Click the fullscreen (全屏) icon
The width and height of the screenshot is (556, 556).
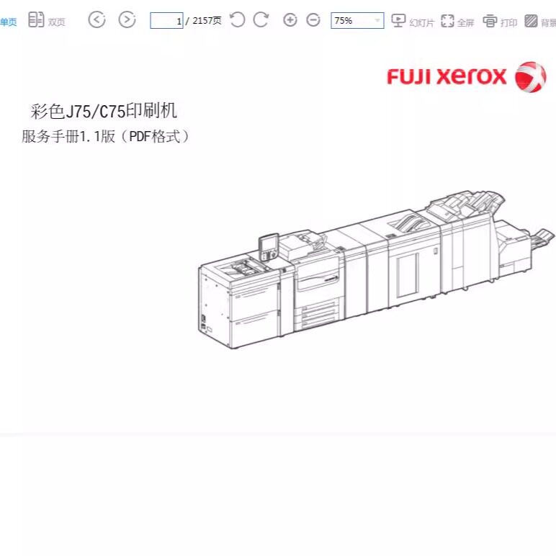tap(447, 21)
